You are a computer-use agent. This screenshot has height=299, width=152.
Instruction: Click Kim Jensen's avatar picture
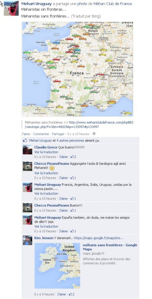pyautogui.click(x=28, y=241)
